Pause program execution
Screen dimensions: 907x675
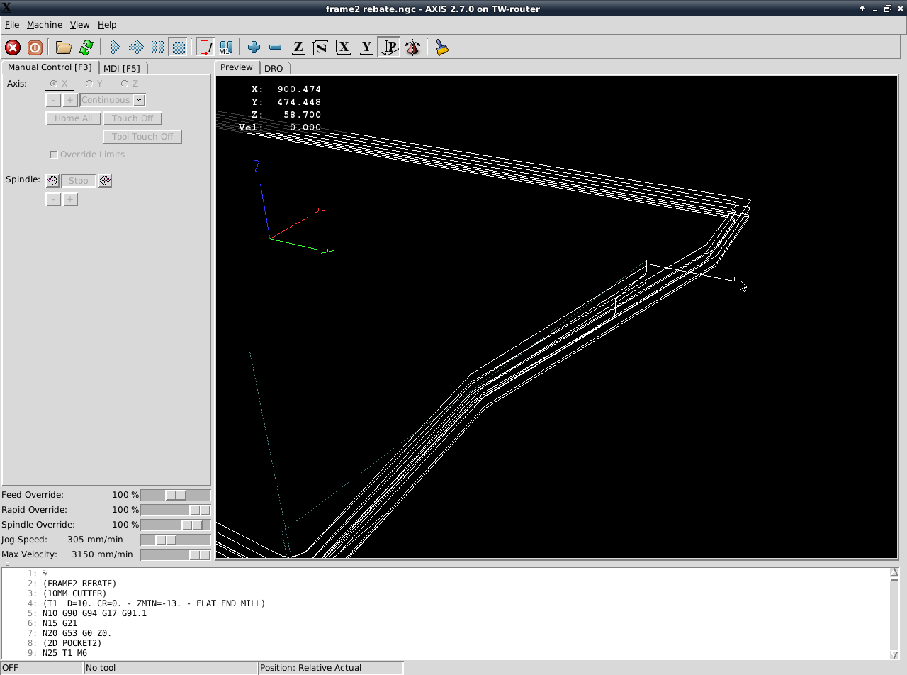[x=157, y=48]
